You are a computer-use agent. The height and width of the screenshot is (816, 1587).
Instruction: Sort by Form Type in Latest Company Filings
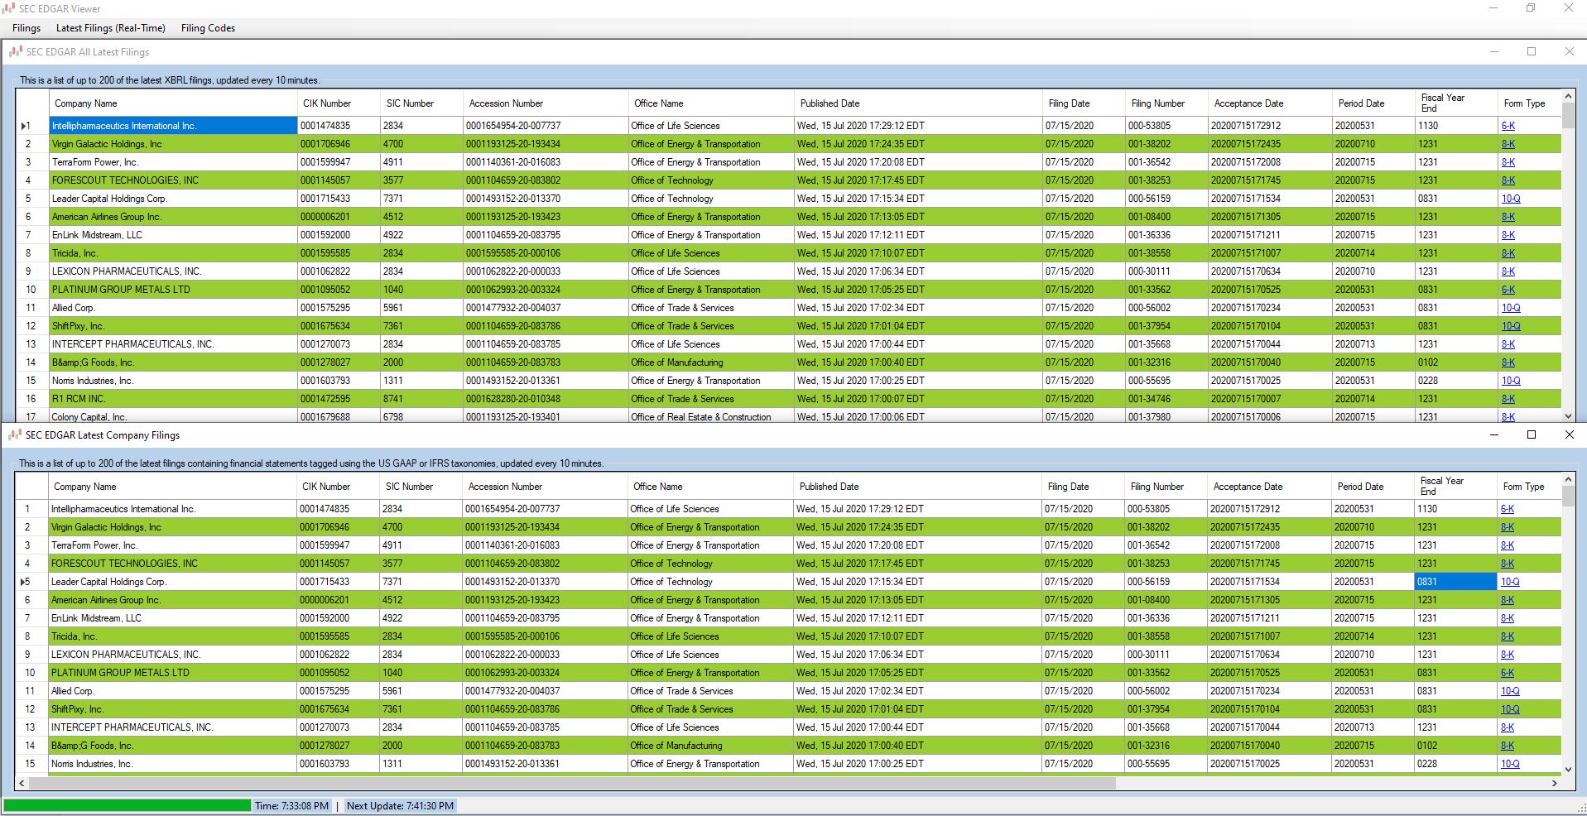pos(1528,487)
